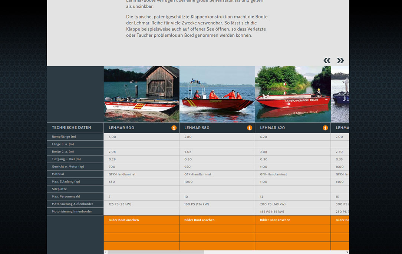402x254 pixels.
Task: Click 'Bilder Boot ansehen' in Lehmar 620 column
Action: 275,220
